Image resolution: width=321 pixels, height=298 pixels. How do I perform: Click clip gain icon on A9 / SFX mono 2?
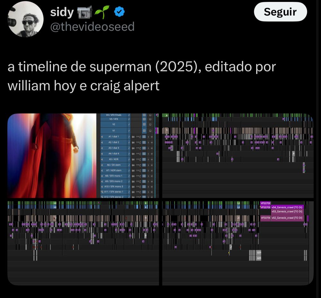139,181
